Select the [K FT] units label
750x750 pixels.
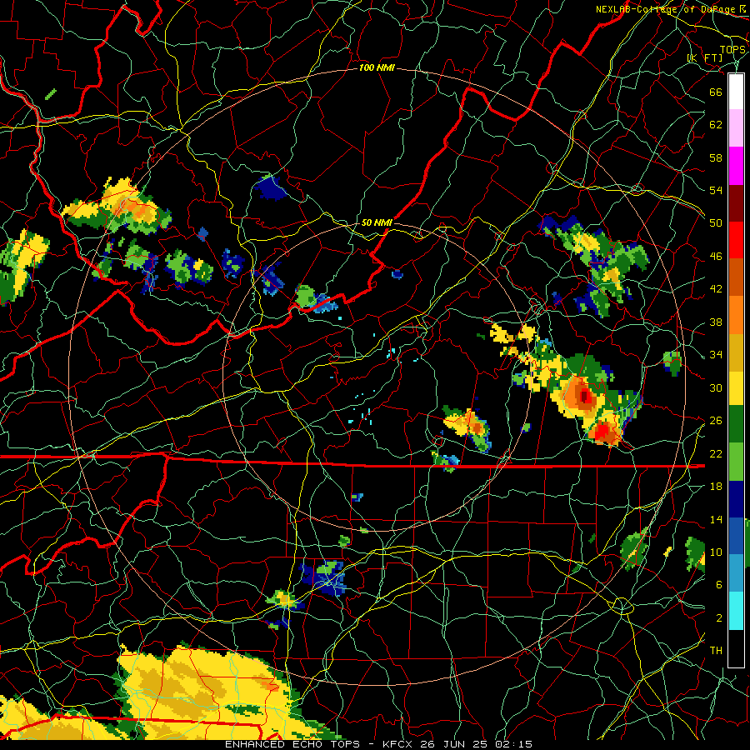point(706,58)
